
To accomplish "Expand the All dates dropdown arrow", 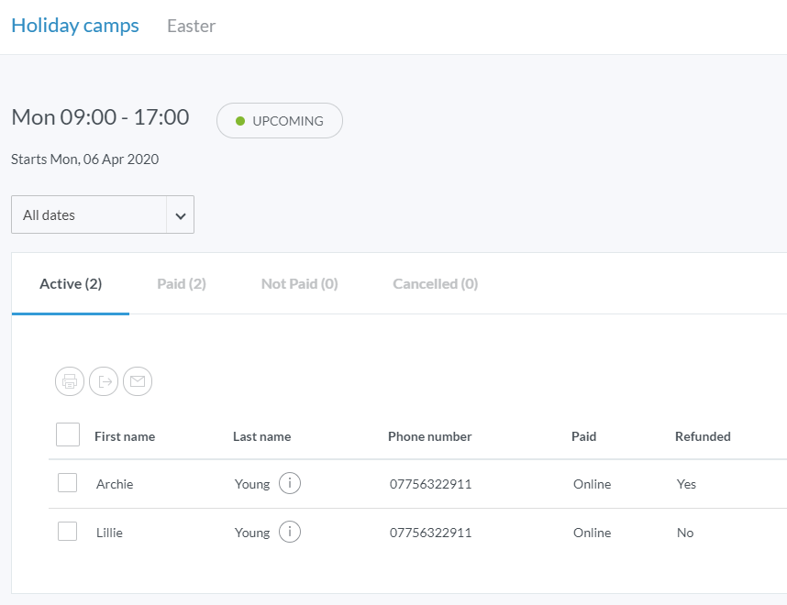I will 180,215.
